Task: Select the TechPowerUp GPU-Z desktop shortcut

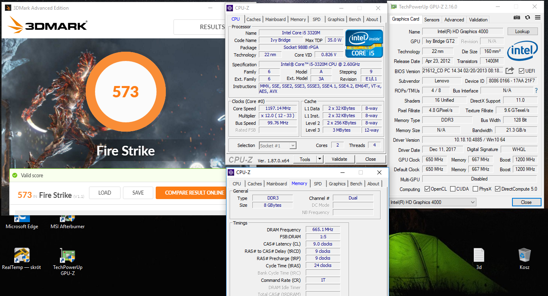Action: (x=68, y=262)
